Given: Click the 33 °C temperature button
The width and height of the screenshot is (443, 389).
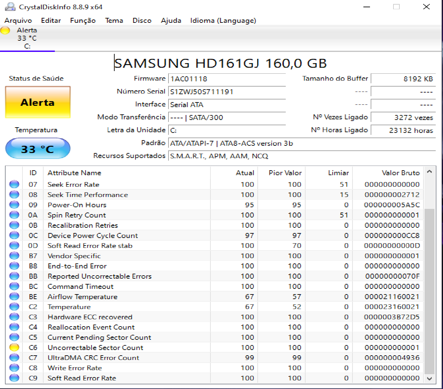Looking at the screenshot, I should click(38, 149).
